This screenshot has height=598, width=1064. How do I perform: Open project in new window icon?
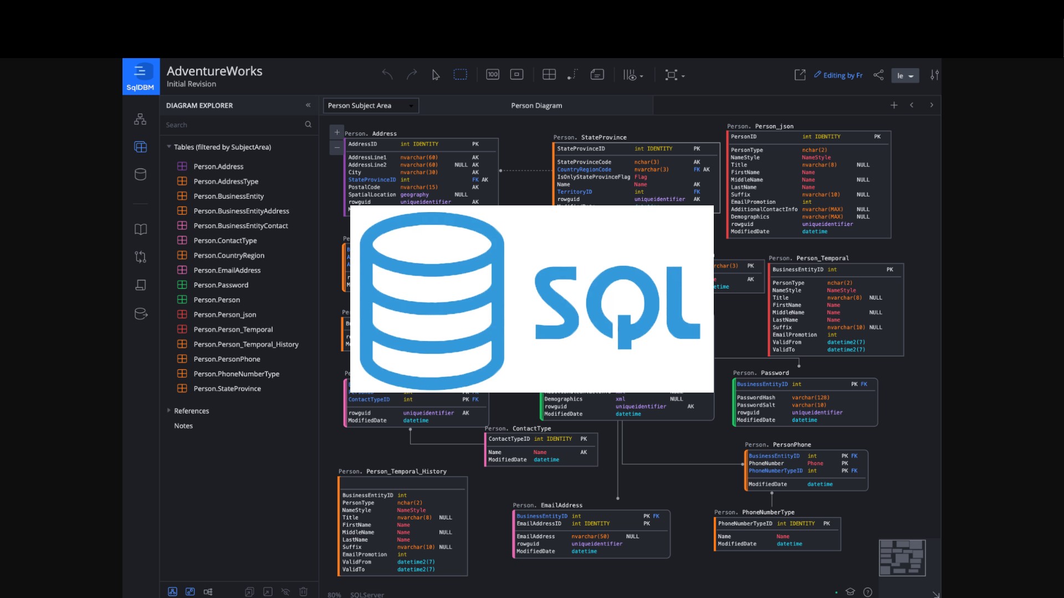(x=800, y=75)
